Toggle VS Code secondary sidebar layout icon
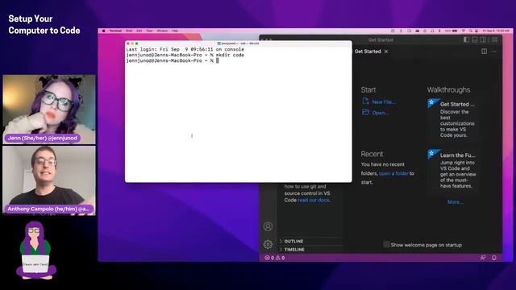 (x=483, y=39)
